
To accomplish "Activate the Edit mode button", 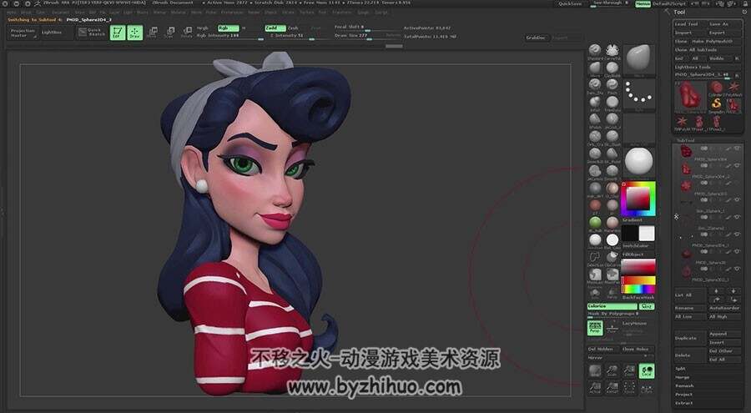I will coord(118,33).
